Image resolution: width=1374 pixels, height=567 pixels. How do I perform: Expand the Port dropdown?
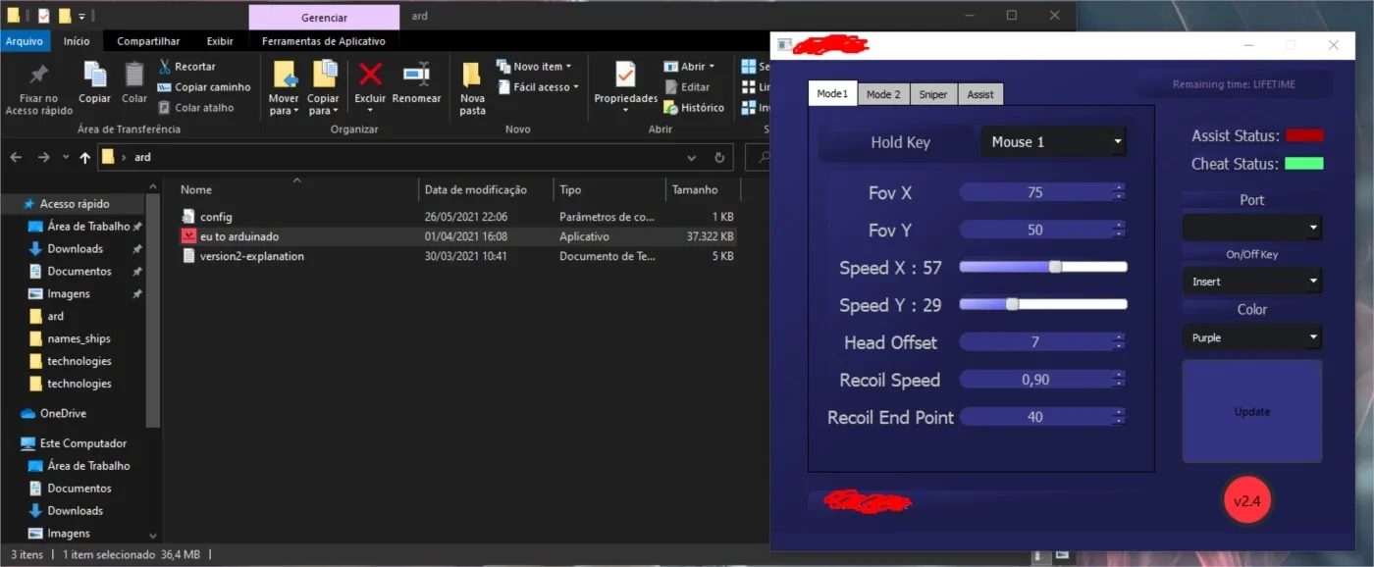coord(1252,228)
